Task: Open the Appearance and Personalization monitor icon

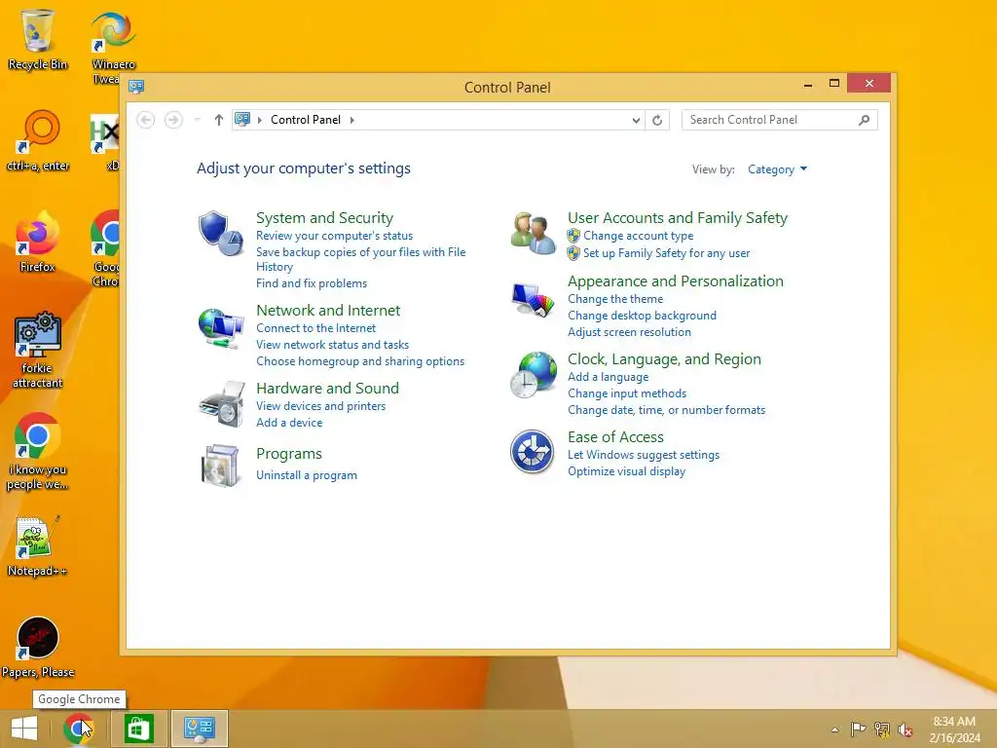Action: pos(533,300)
